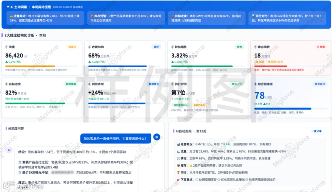Click the 3.82% 支付率 value

184,56
